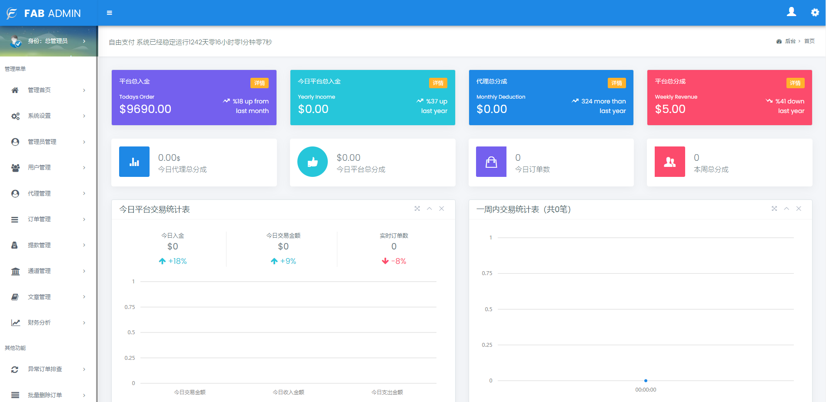
Task: Click the 用户管理 group icon
Action: 15,168
